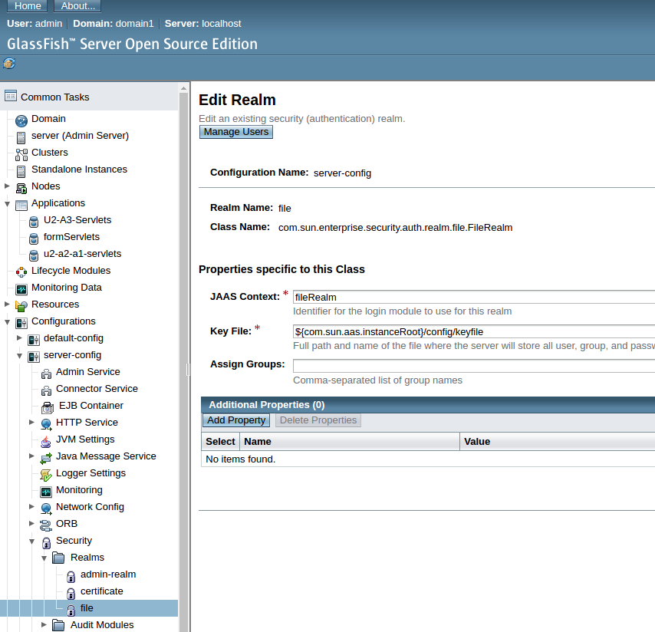The height and width of the screenshot is (632, 655).
Task: Select the file realm tree item
Action: pos(87,607)
